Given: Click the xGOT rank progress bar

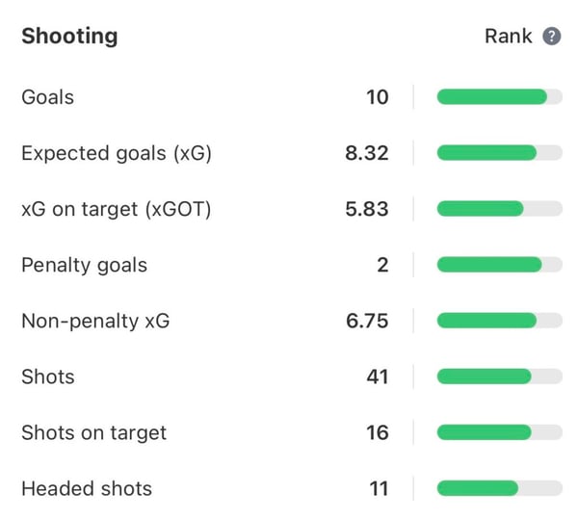Looking at the screenshot, I should 499,209.
